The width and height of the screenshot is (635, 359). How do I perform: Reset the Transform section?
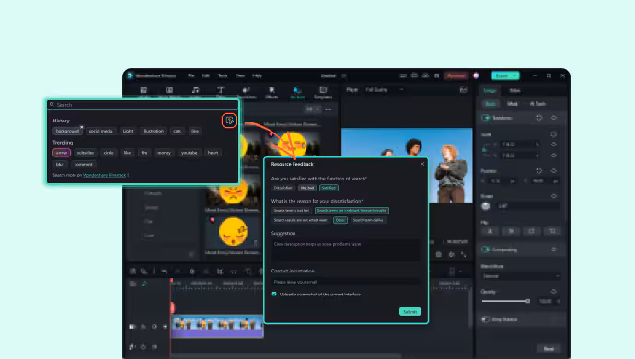click(539, 118)
